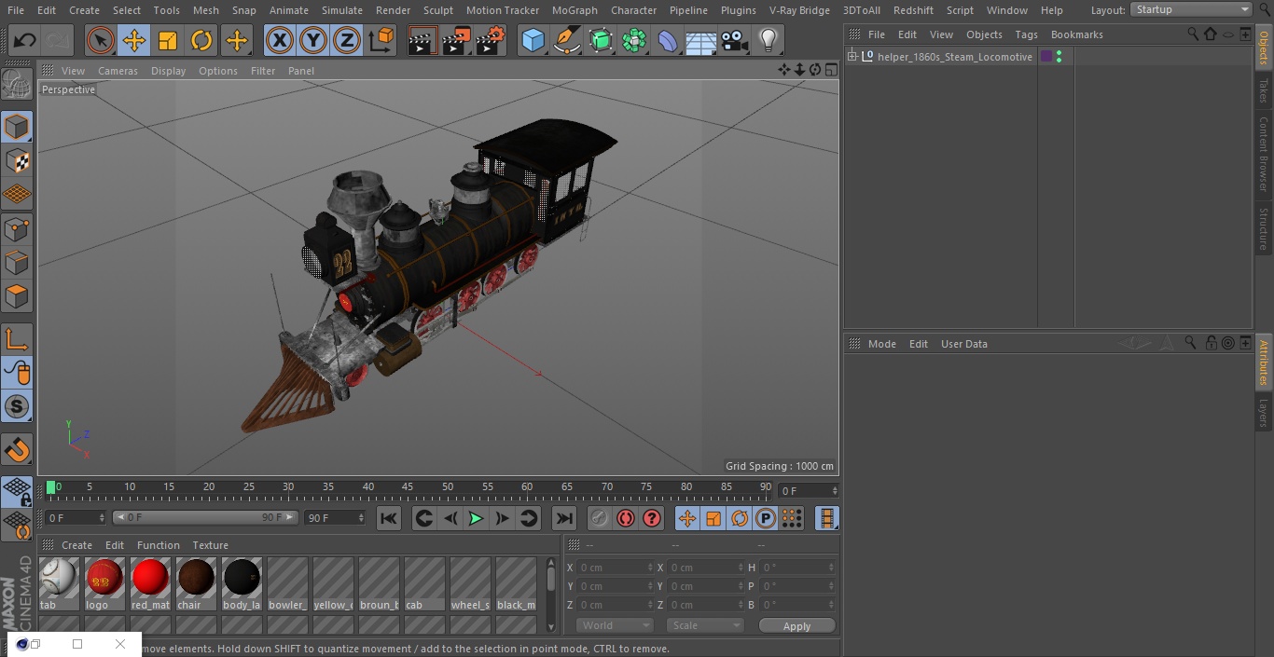Render the active view
This screenshot has width=1274, height=657.
point(422,40)
